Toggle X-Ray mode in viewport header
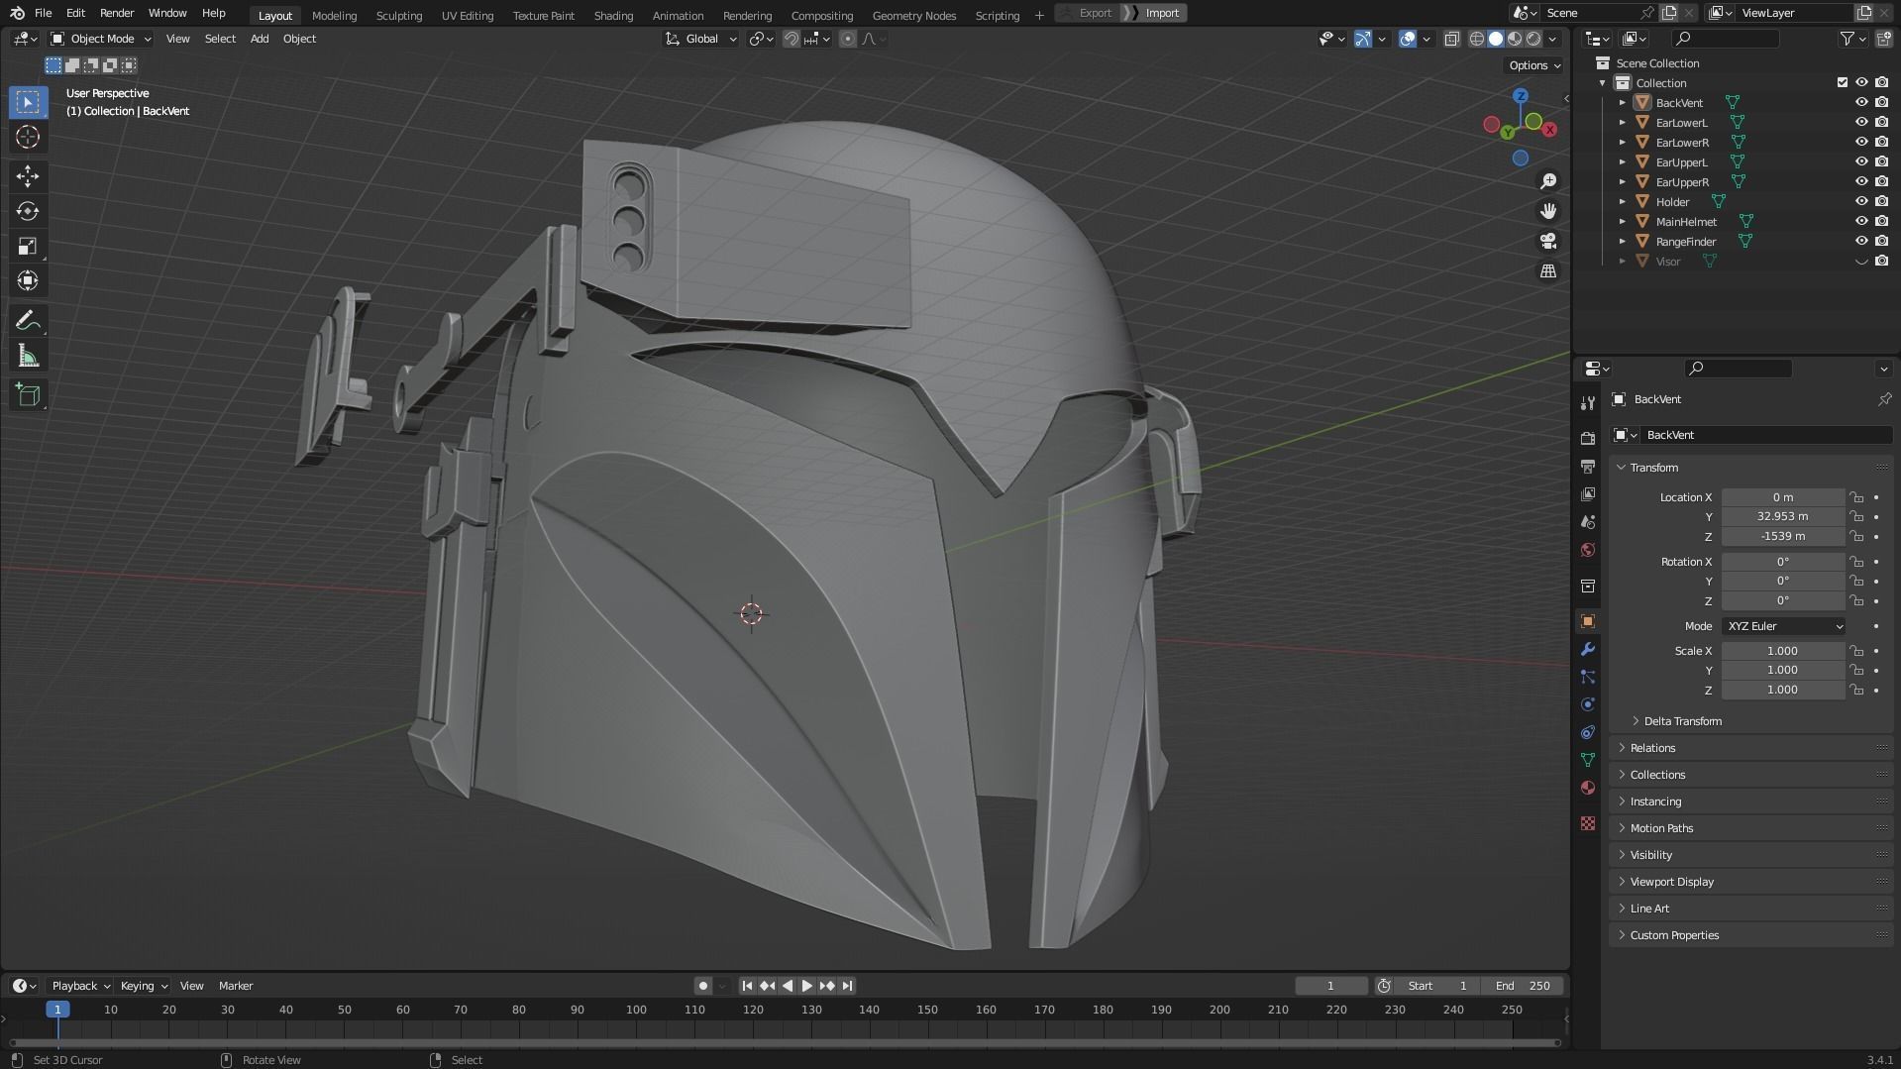 pos(1451,39)
